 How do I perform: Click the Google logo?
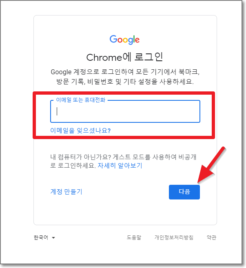tap(124, 40)
